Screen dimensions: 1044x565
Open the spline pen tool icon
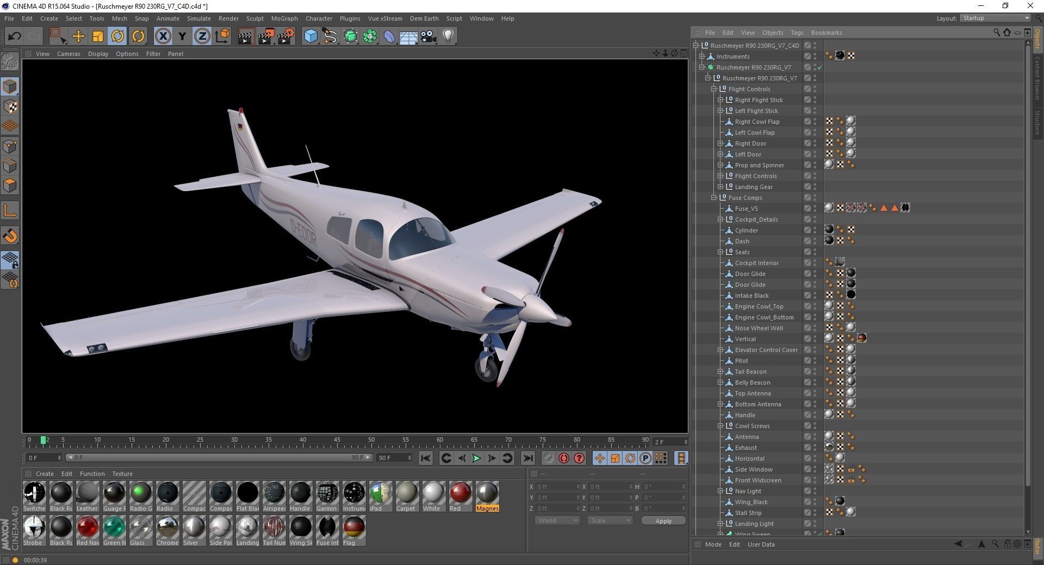point(330,36)
